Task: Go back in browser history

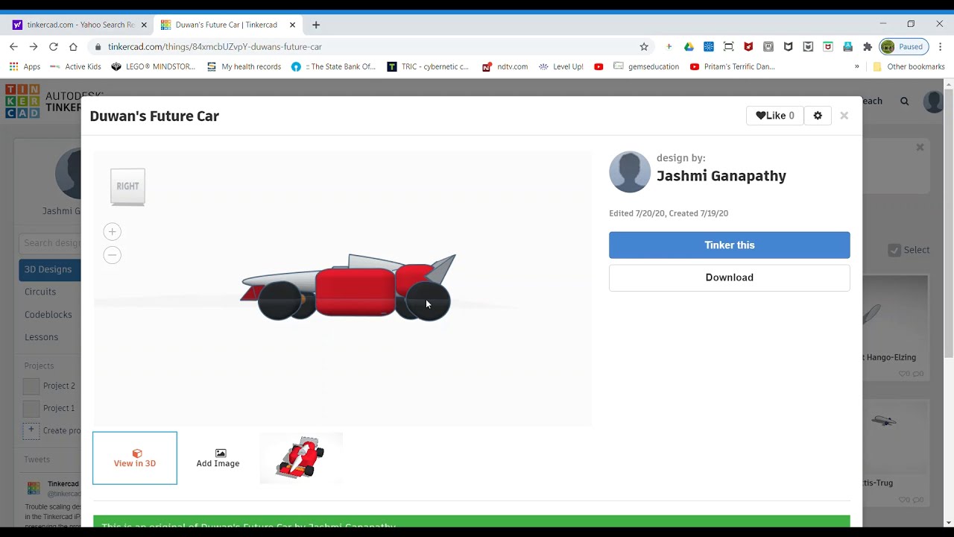Action: (13, 46)
